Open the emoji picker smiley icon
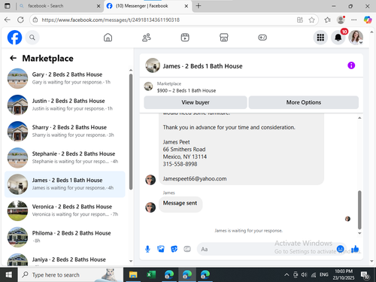 pos(340,249)
